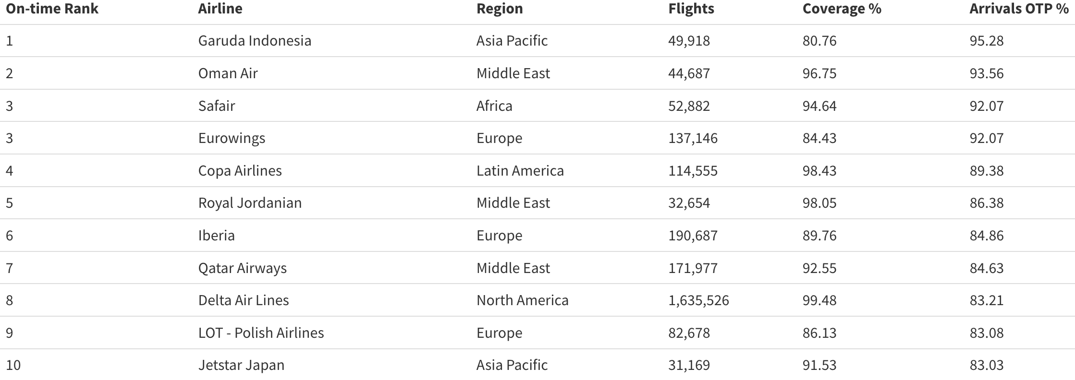Click the Safair airline name
This screenshot has width=1075, height=380.
point(216,106)
